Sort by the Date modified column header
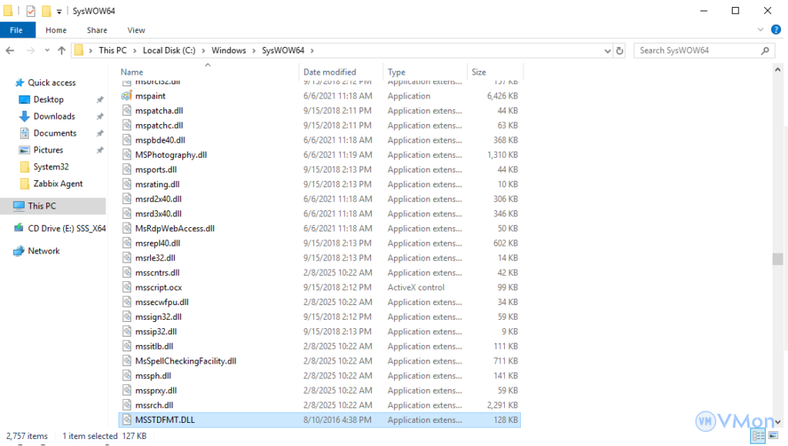Image resolution: width=788 pixels, height=446 pixels. tap(329, 72)
